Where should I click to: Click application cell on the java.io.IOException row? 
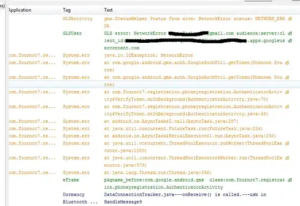pyautogui.click(x=32, y=56)
